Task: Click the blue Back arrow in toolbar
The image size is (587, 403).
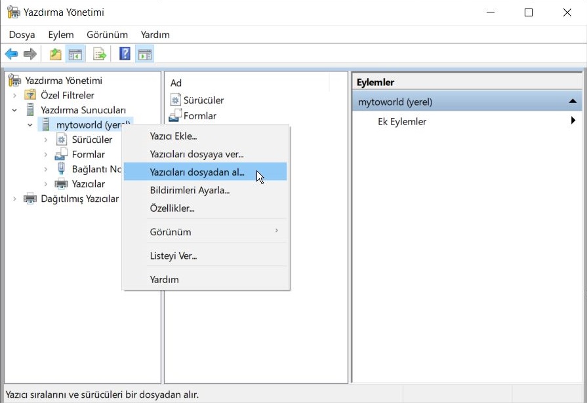Action: 11,54
